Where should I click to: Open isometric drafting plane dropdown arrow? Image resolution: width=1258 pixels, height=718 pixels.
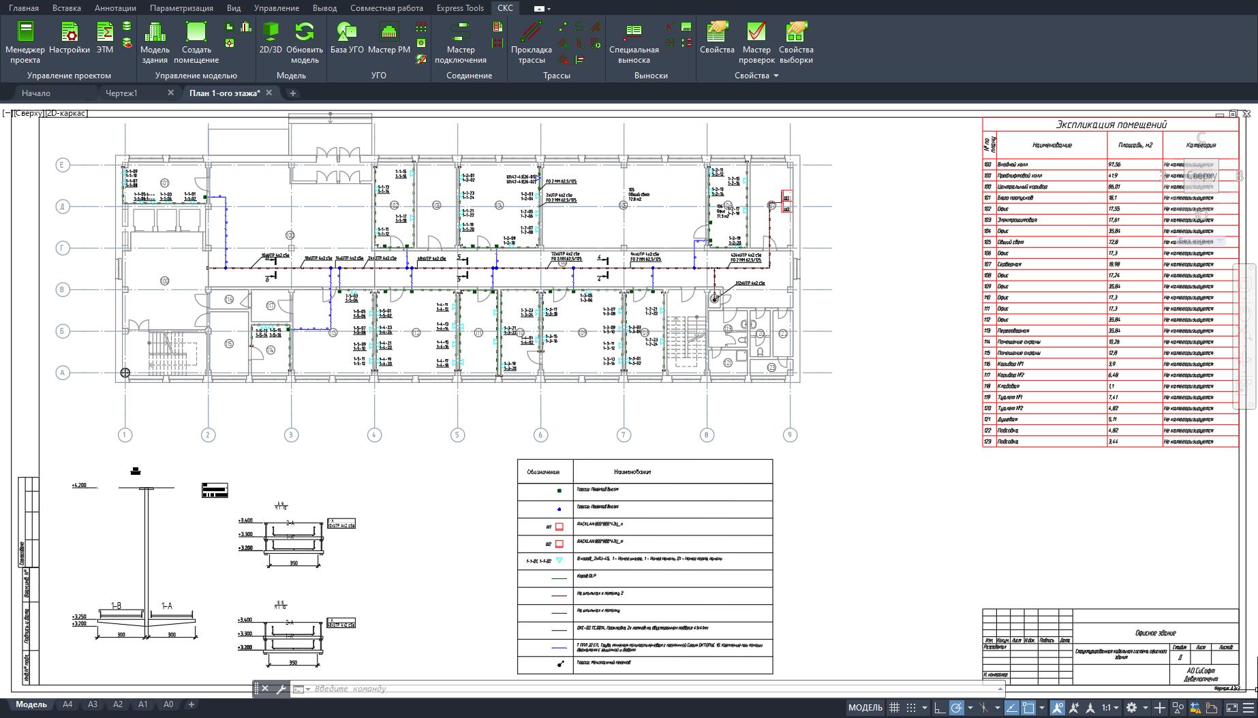coord(997,708)
